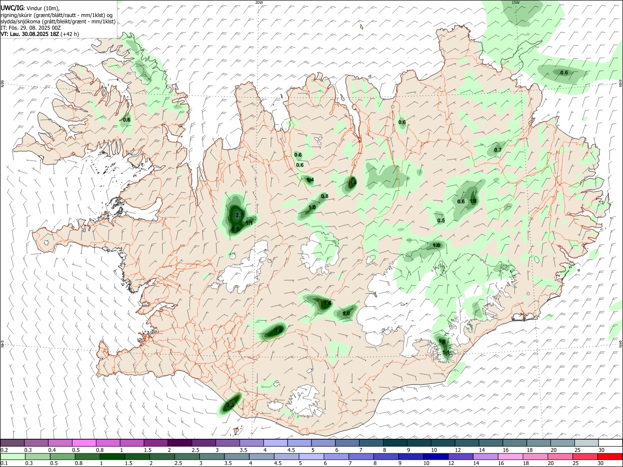The width and height of the screenshot is (623, 467).
Task: Pick the darkest purple 2–2.5 swatch, top scale
Action: click(x=179, y=443)
